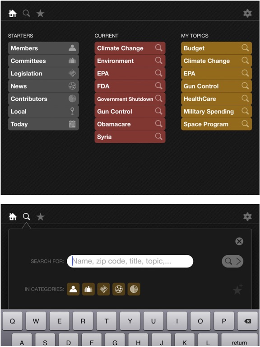Toggle the Committees category filter icon
The image size is (260, 347).
(88, 289)
